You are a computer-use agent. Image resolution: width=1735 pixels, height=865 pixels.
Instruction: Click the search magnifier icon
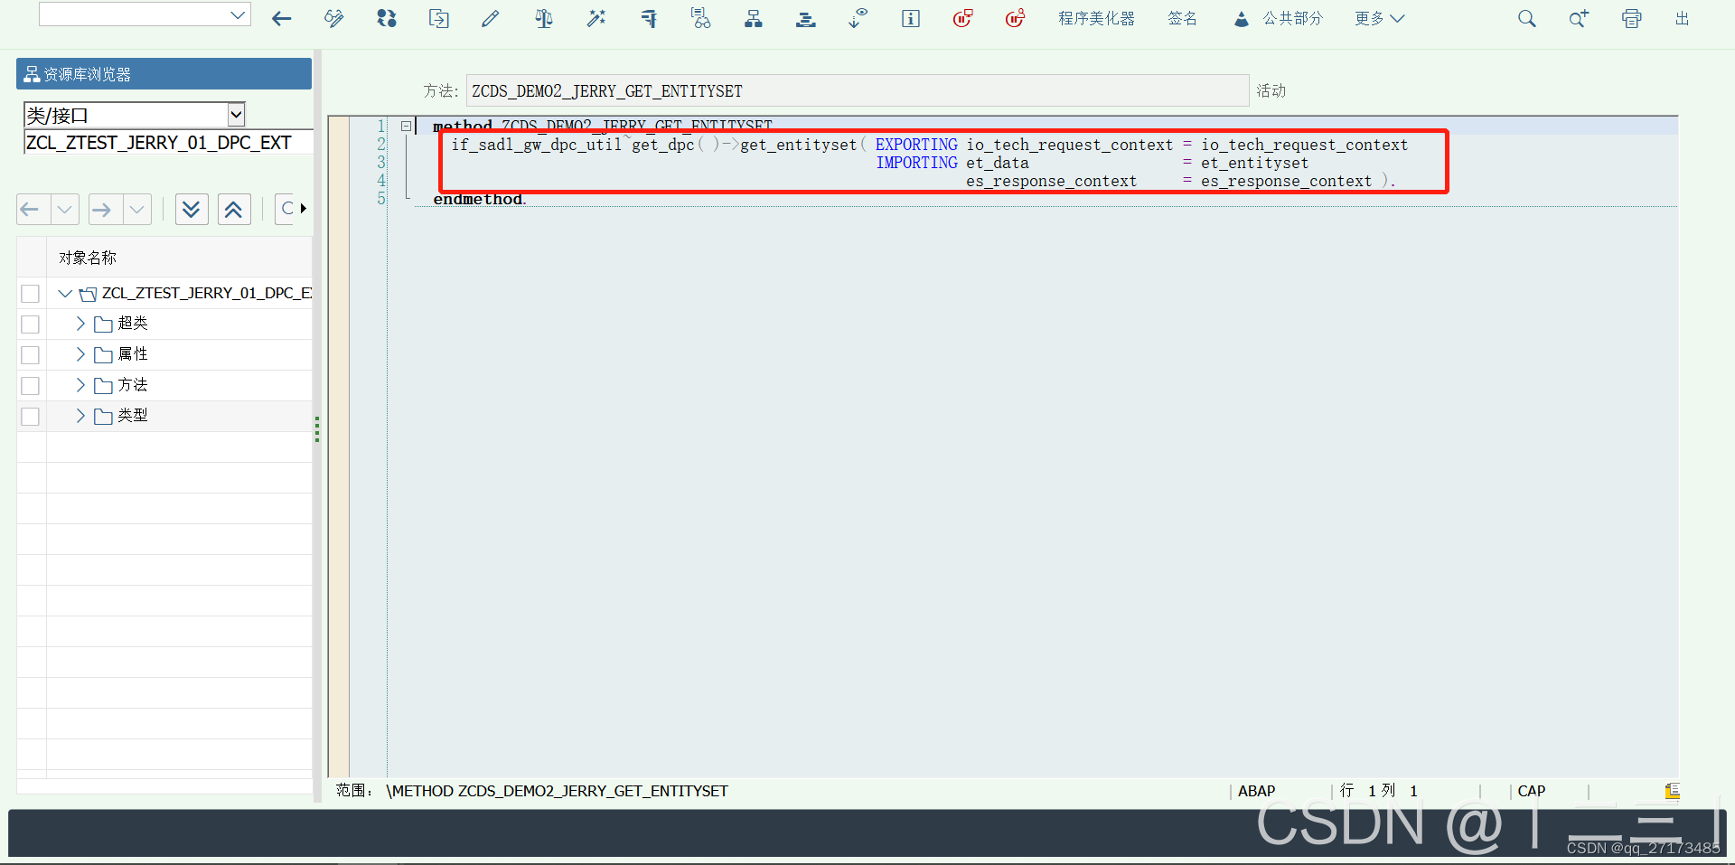[x=1527, y=18]
